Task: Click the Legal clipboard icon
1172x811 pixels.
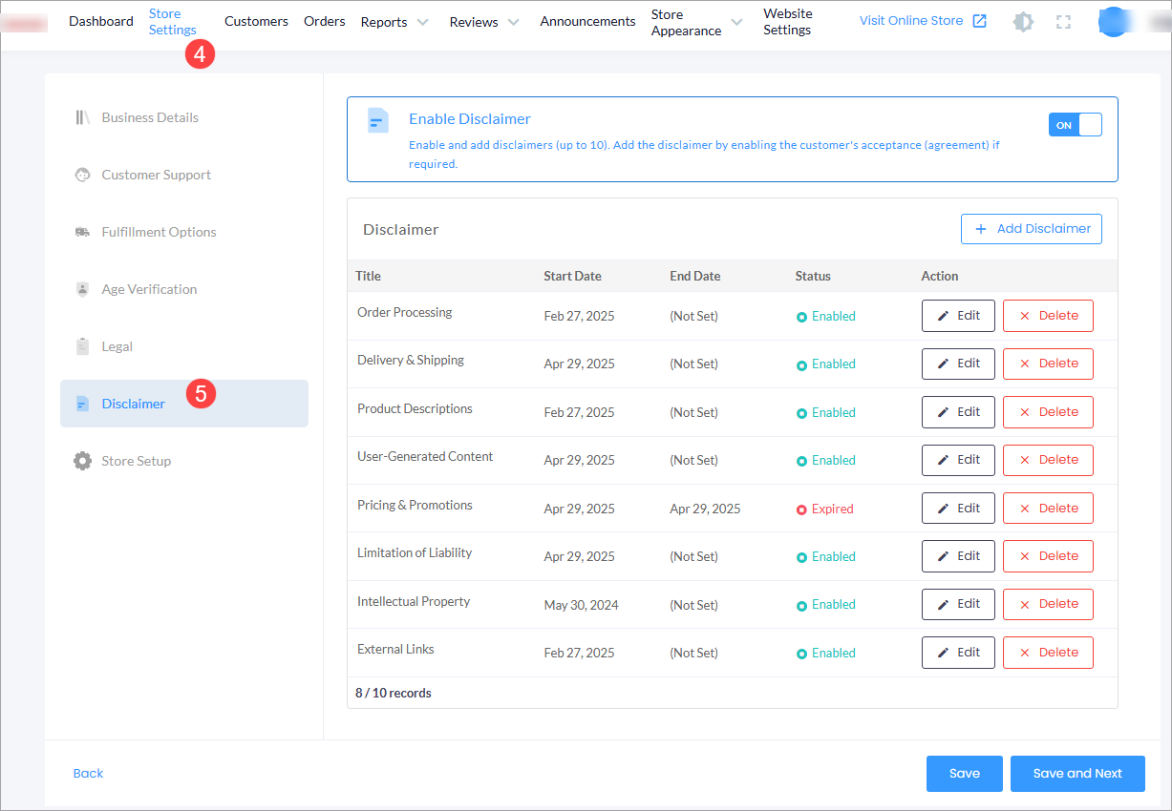Action: tap(82, 346)
